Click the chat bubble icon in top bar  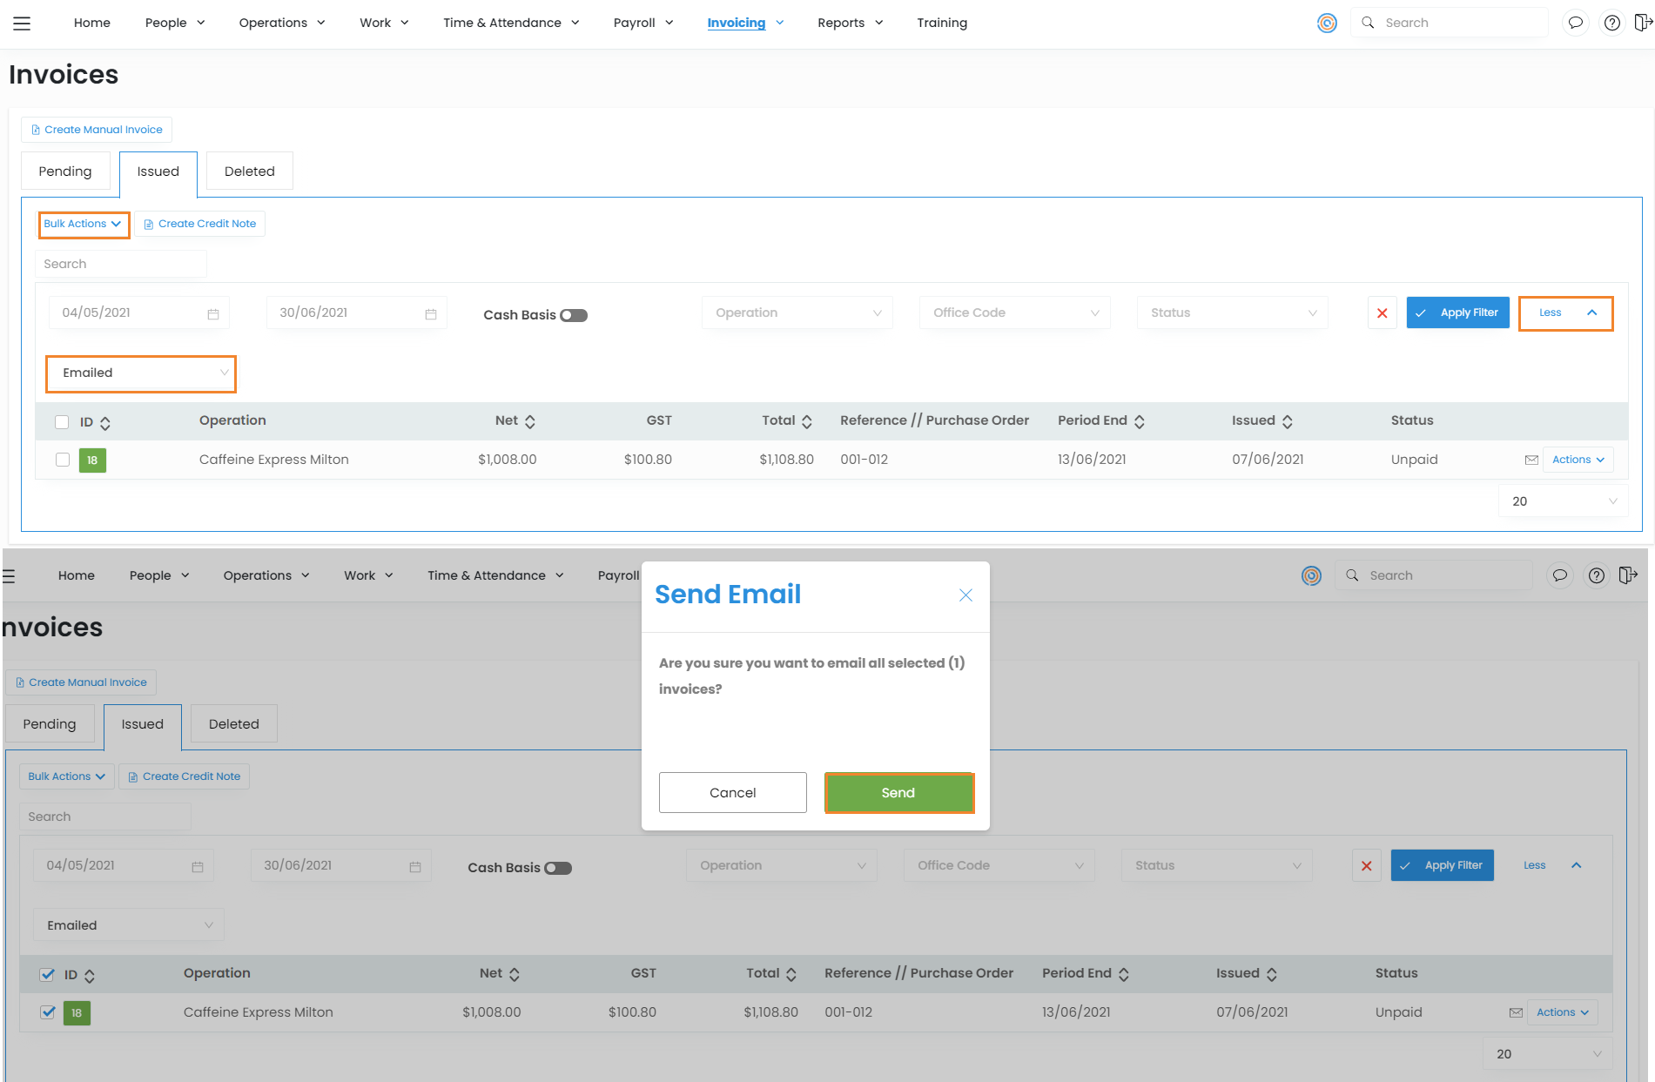click(x=1575, y=23)
